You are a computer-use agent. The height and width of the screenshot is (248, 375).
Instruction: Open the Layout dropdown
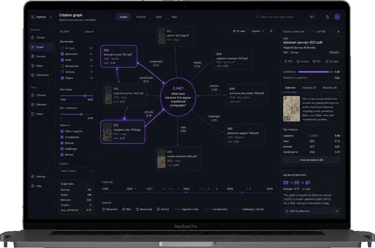tap(258, 31)
